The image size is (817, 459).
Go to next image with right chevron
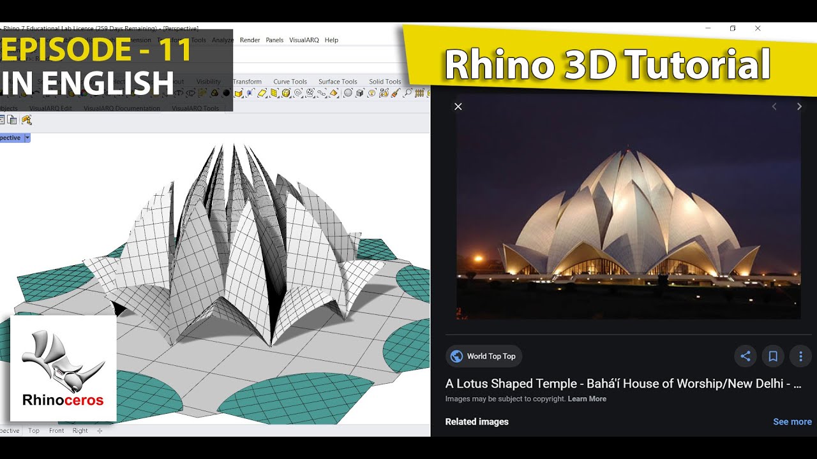tap(798, 106)
